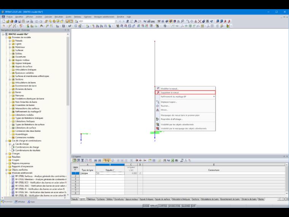Open the Afficher navigator tab
The image size is (289, 217).
click(20, 202)
